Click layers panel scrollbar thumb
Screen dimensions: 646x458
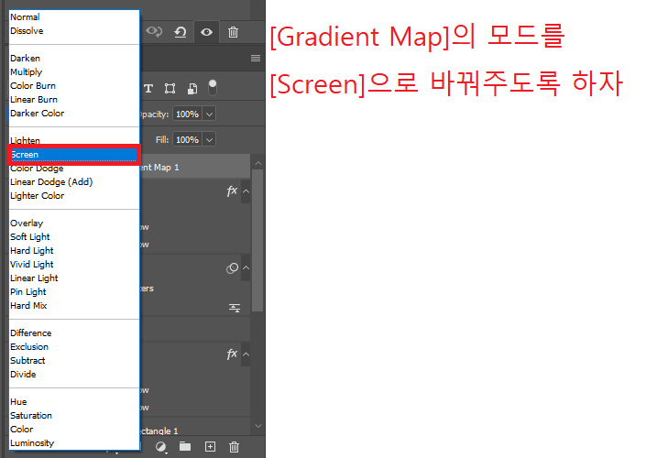click(x=257, y=241)
